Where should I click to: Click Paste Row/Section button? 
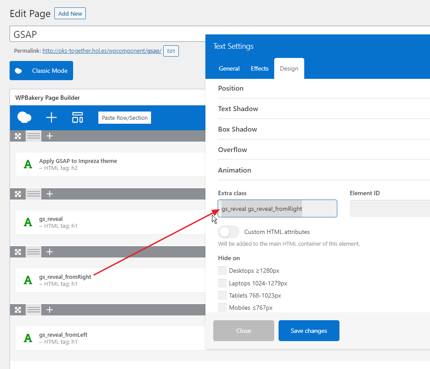(x=125, y=118)
